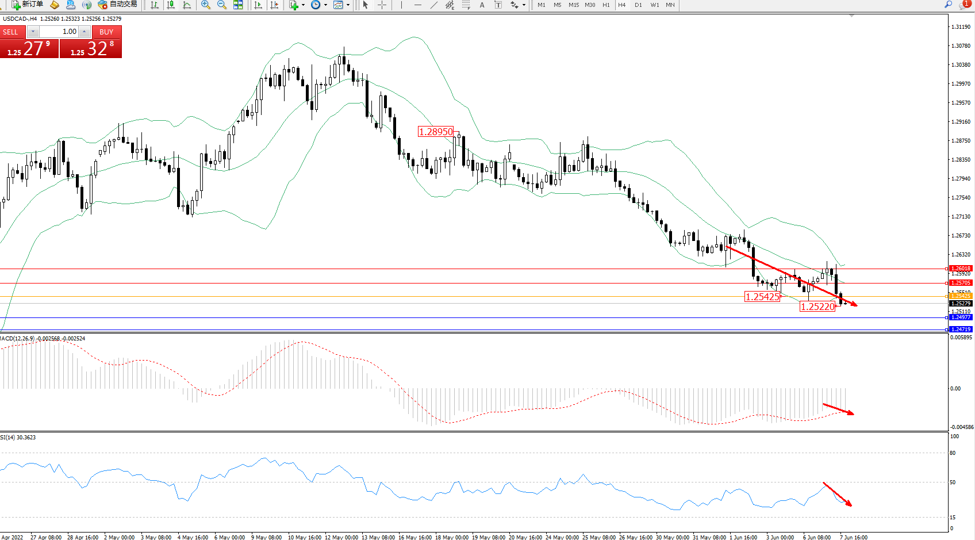This screenshot has height=540, width=975.
Task: Switch chart to bar chart mode
Action: tap(155, 5)
